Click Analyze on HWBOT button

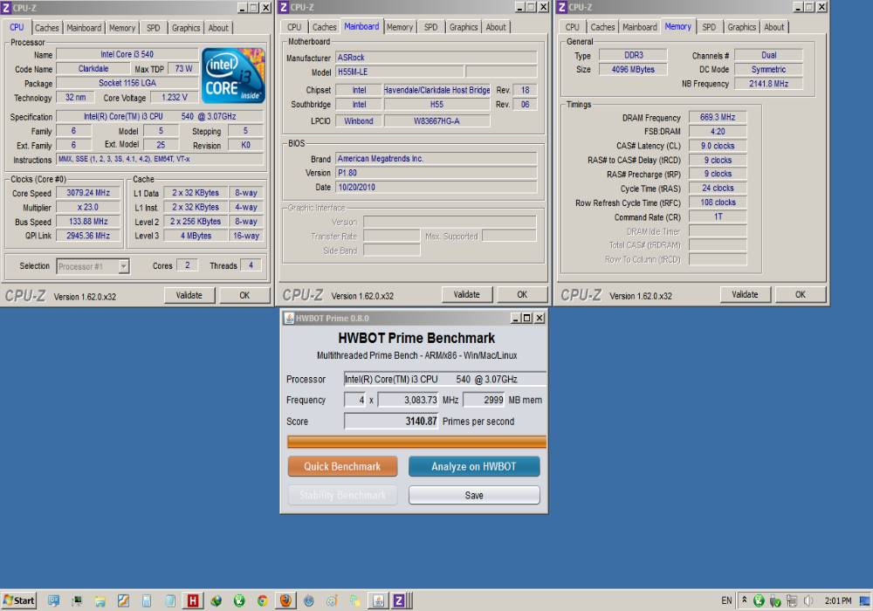[474, 466]
